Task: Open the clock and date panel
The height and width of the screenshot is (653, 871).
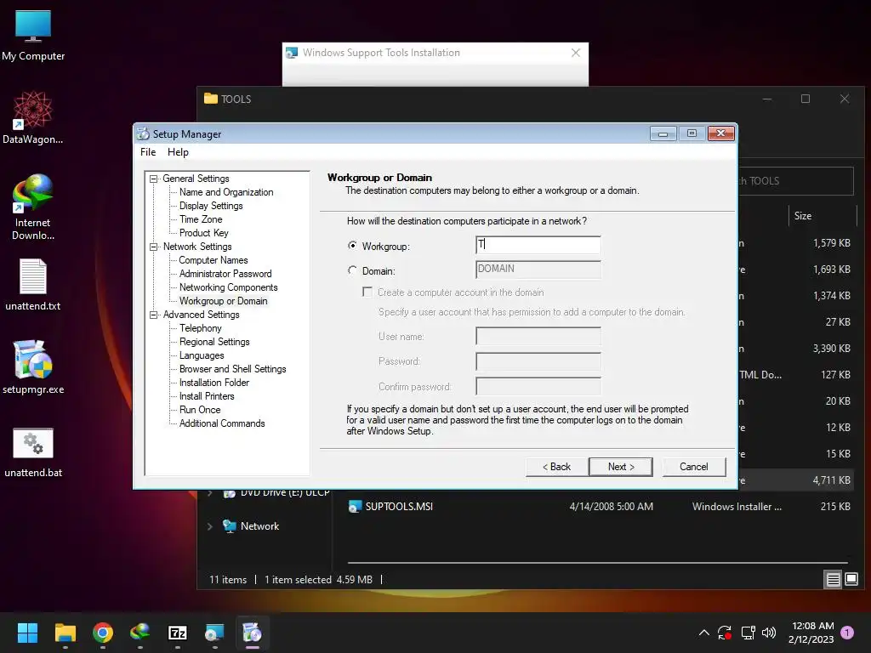Action: (x=811, y=633)
